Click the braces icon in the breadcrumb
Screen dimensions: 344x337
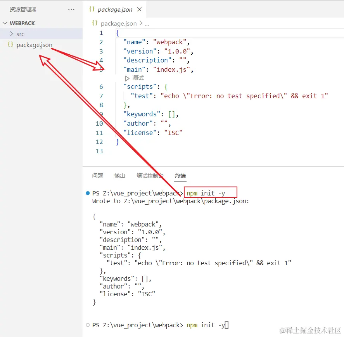pyautogui.click(x=95, y=23)
